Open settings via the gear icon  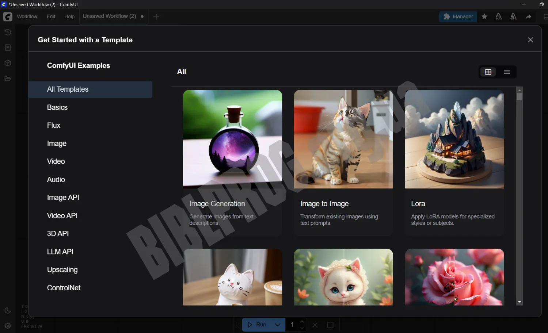click(8, 326)
